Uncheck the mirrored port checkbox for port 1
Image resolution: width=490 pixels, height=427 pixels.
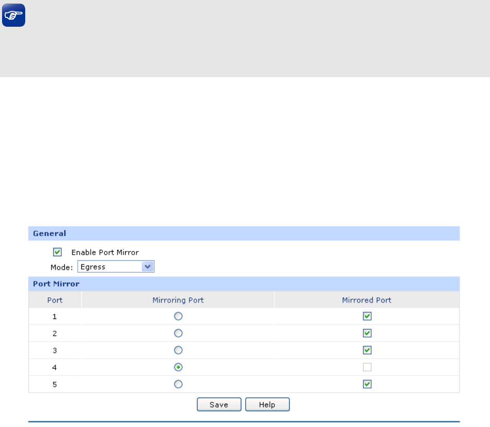tap(367, 316)
